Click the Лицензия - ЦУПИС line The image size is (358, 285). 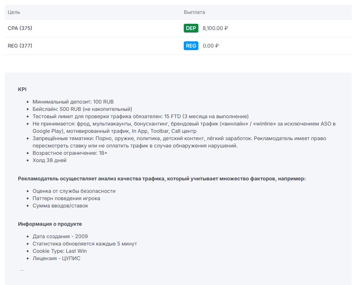click(56, 258)
